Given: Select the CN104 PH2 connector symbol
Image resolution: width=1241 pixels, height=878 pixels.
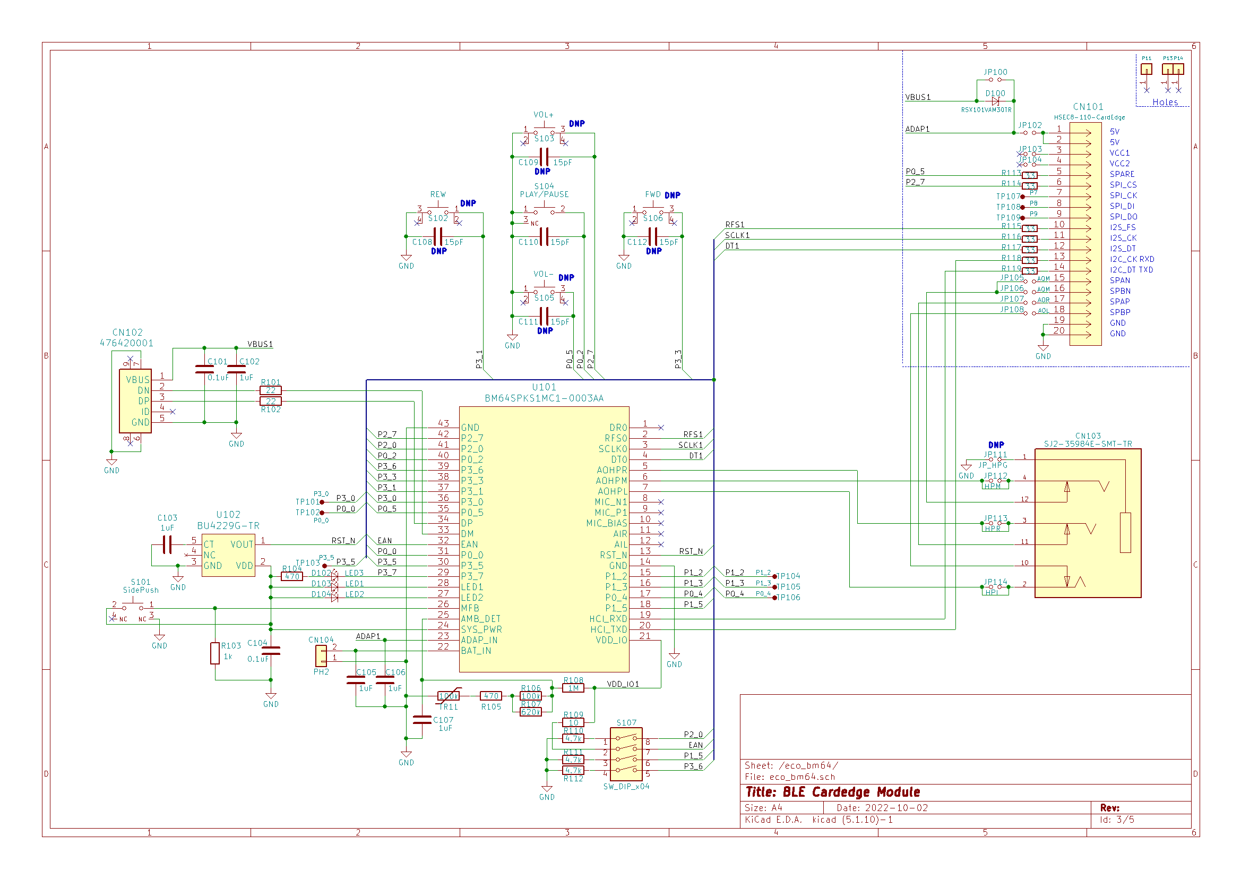Looking at the screenshot, I should click(321, 656).
